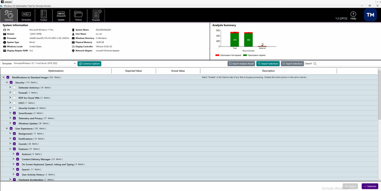Uncheck the Telemetry and Privacy checkbox

click(14, 118)
